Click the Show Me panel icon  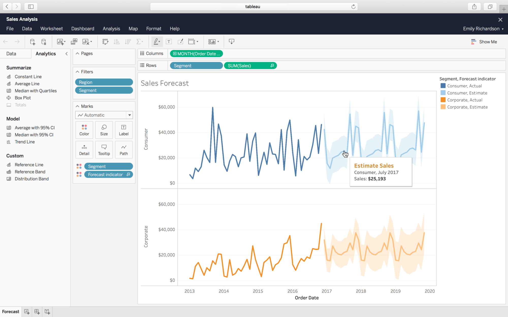[x=473, y=42]
